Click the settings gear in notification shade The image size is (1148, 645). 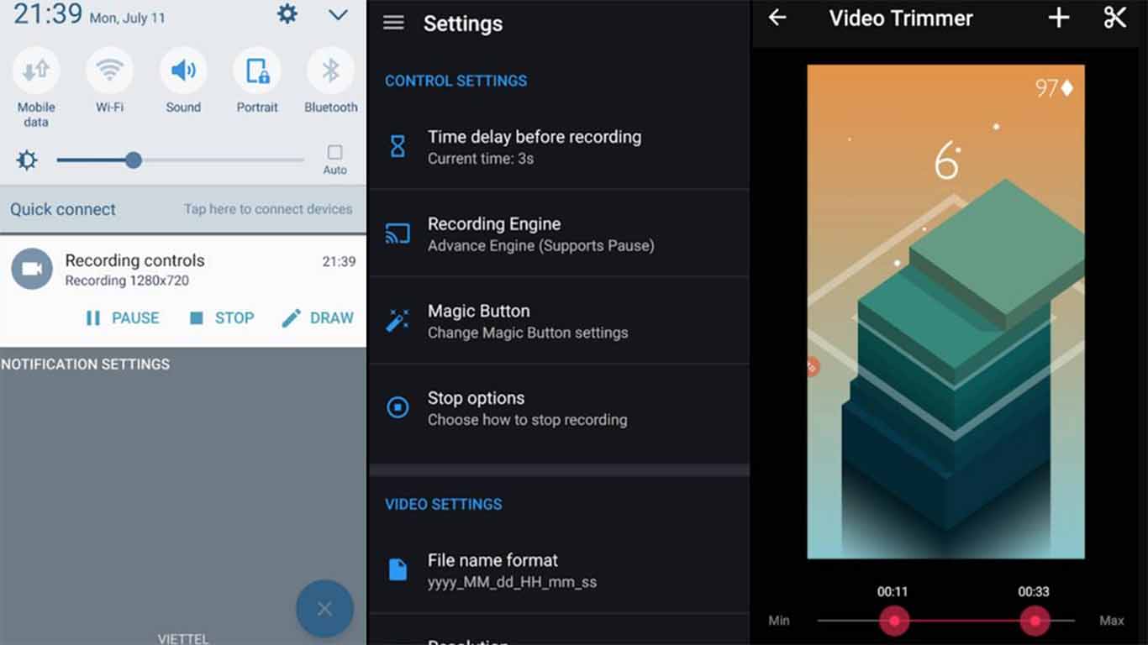(287, 14)
